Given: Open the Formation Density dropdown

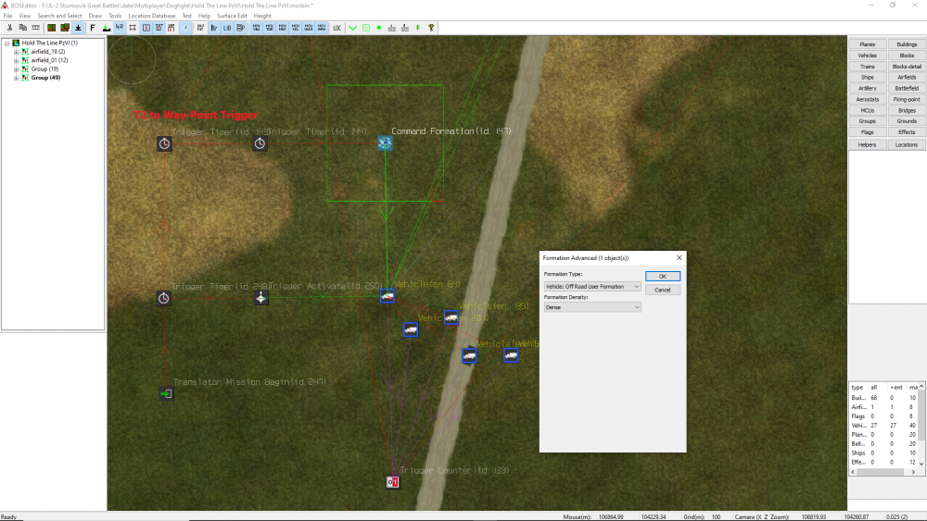Looking at the screenshot, I should 592,307.
